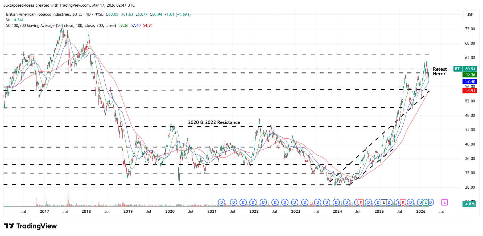
Task: Click the '2020 & 2022 Resistance' annotation
Action: 214,122
